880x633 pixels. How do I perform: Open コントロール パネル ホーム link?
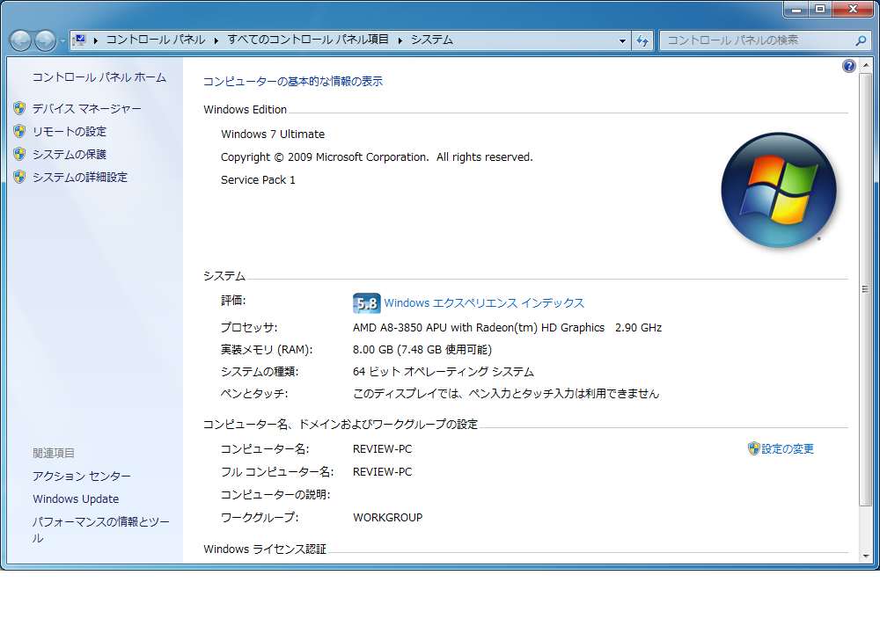click(x=99, y=77)
